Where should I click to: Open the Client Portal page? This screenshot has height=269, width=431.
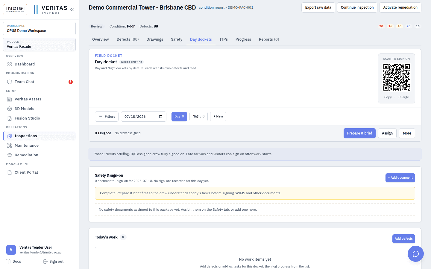39,172
